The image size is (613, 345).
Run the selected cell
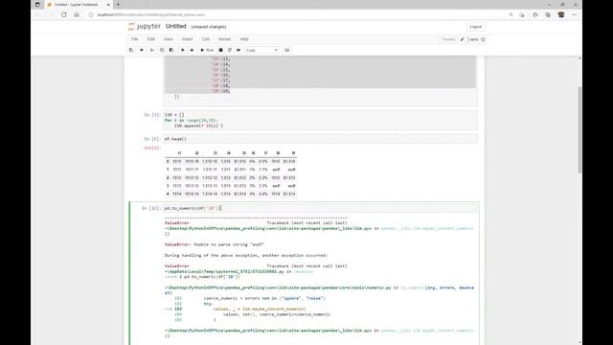[x=207, y=50]
